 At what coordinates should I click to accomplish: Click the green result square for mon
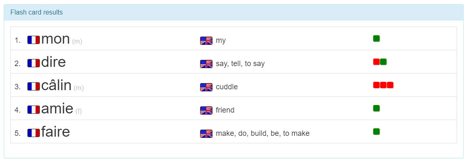[x=377, y=38]
